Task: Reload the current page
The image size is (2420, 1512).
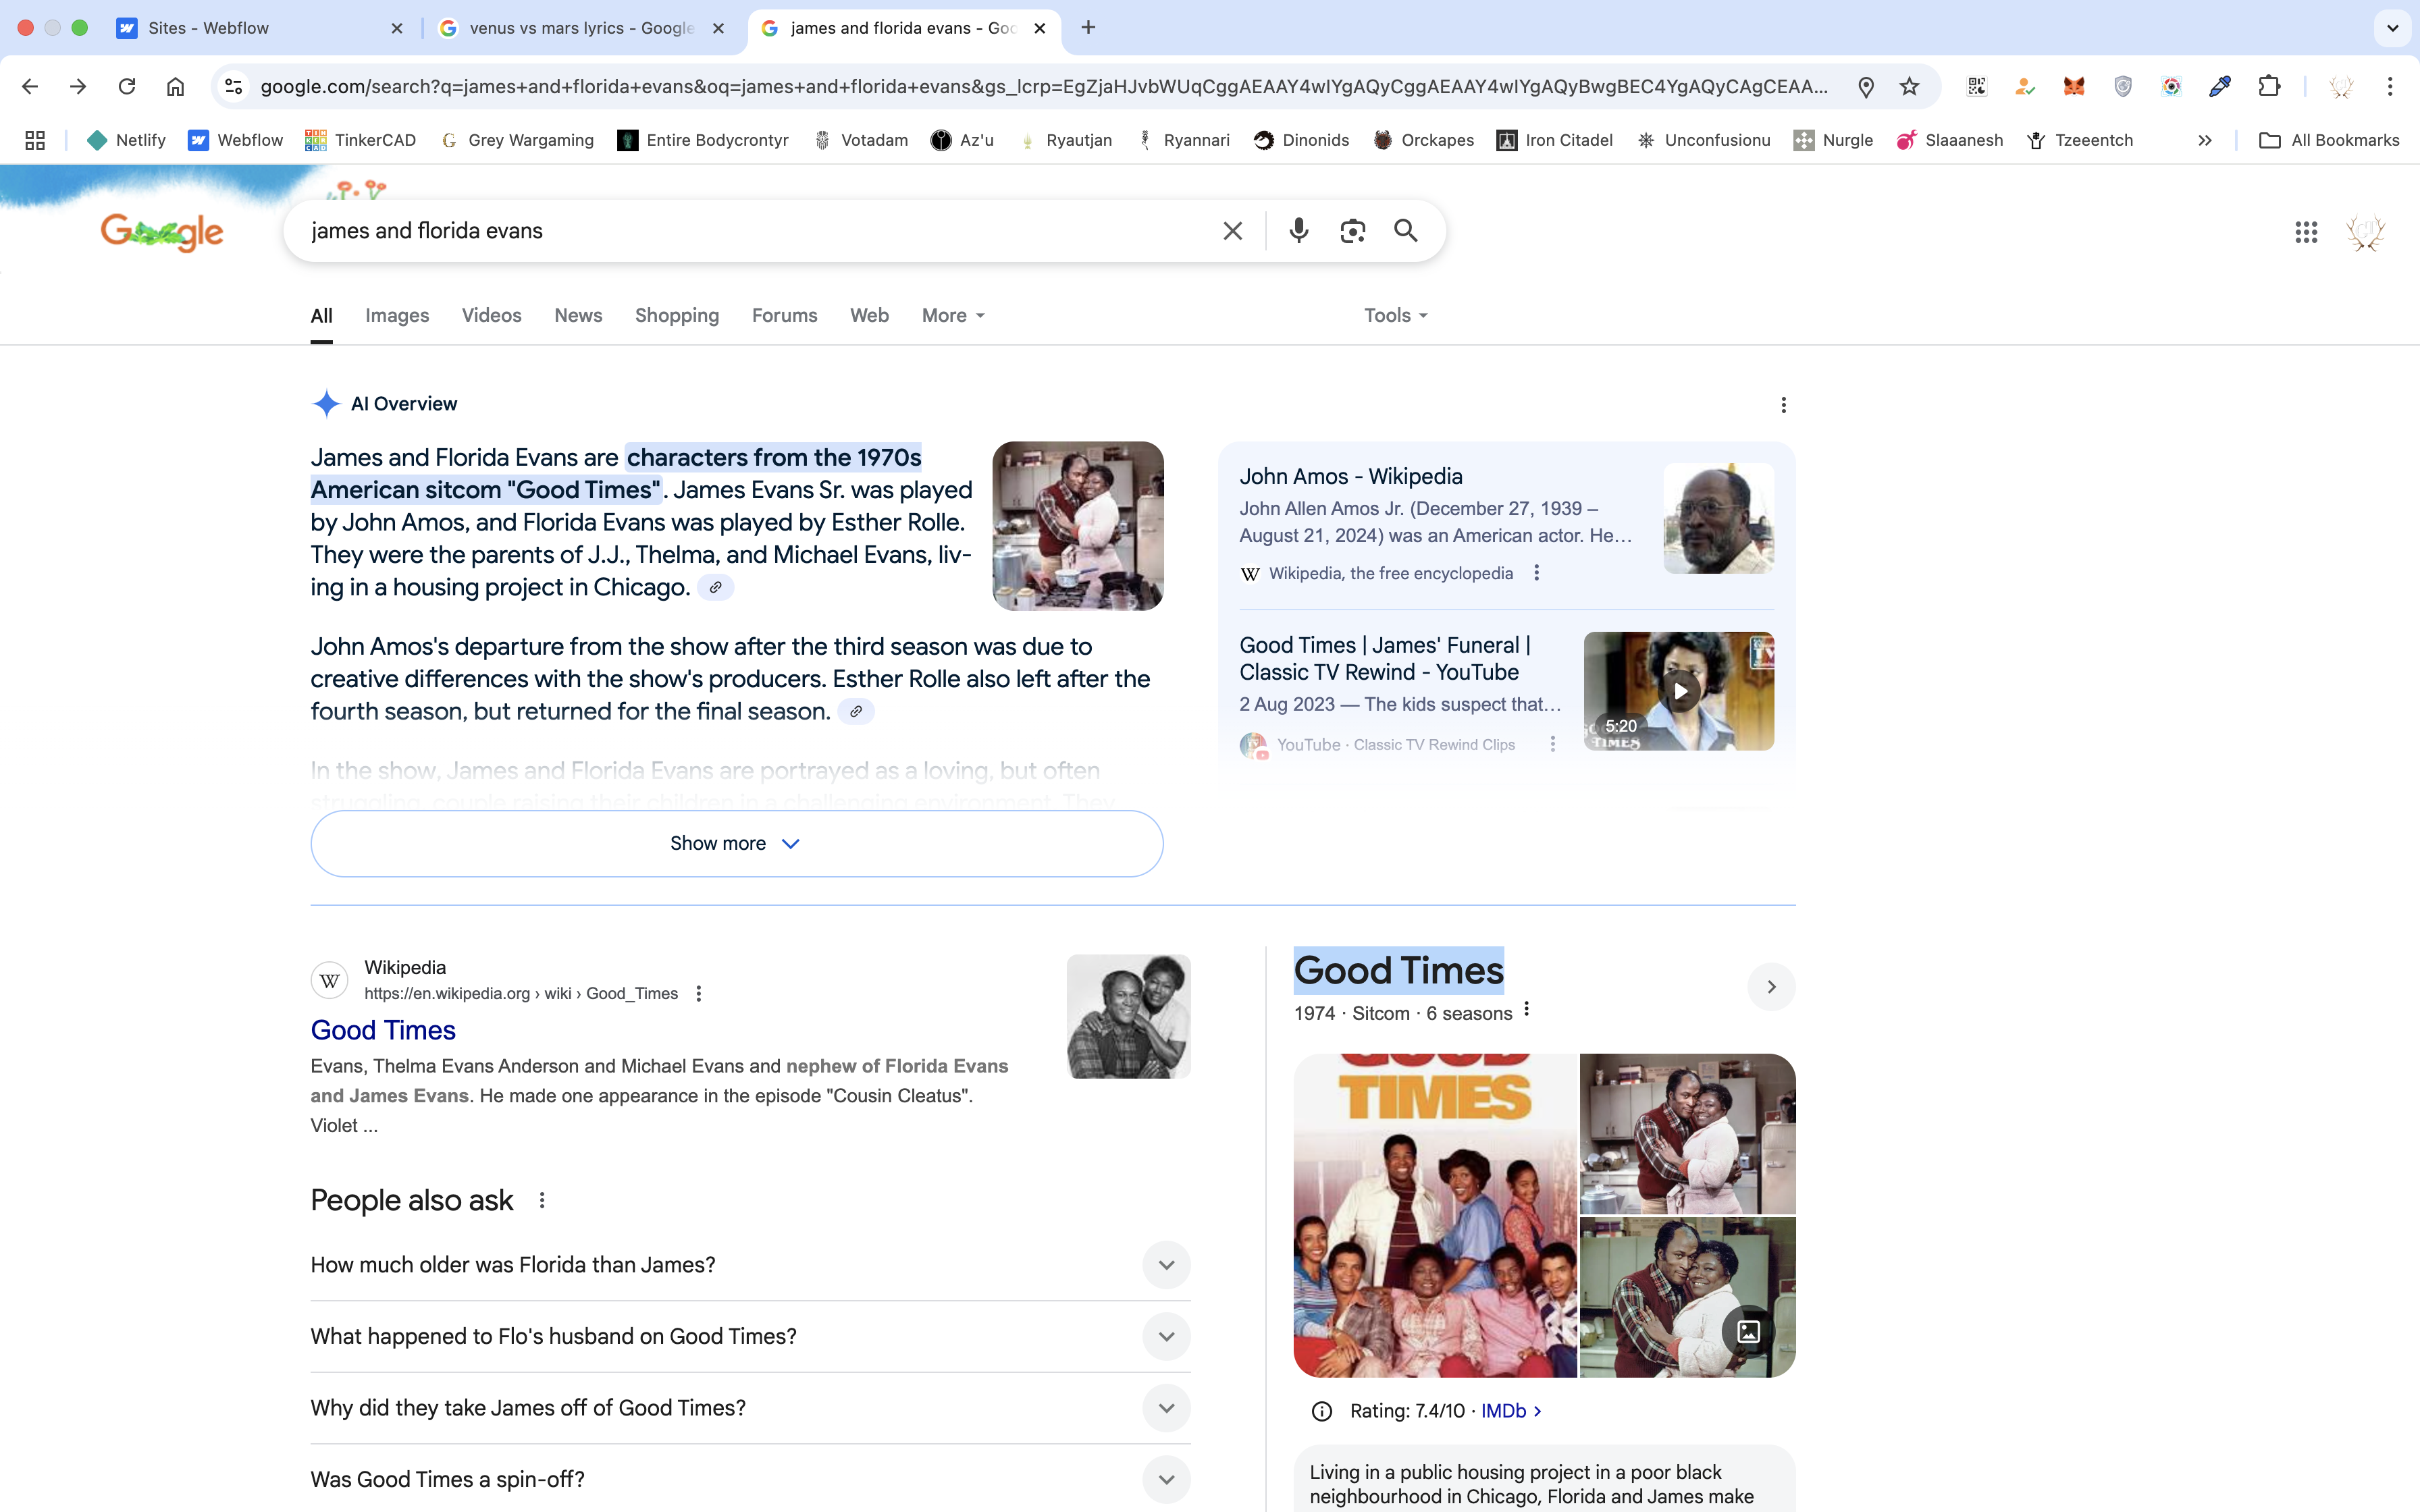Action: tap(127, 87)
